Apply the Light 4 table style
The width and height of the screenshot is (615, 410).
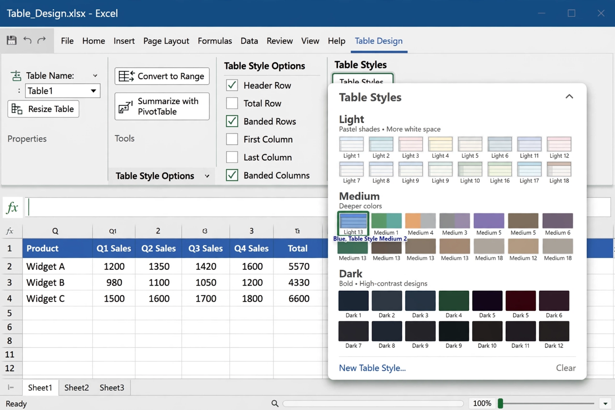[x=440, y=144]
